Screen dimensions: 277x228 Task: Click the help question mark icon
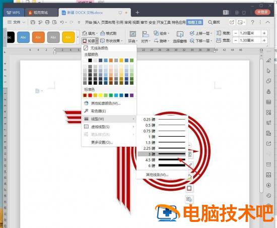coord(252,22)
